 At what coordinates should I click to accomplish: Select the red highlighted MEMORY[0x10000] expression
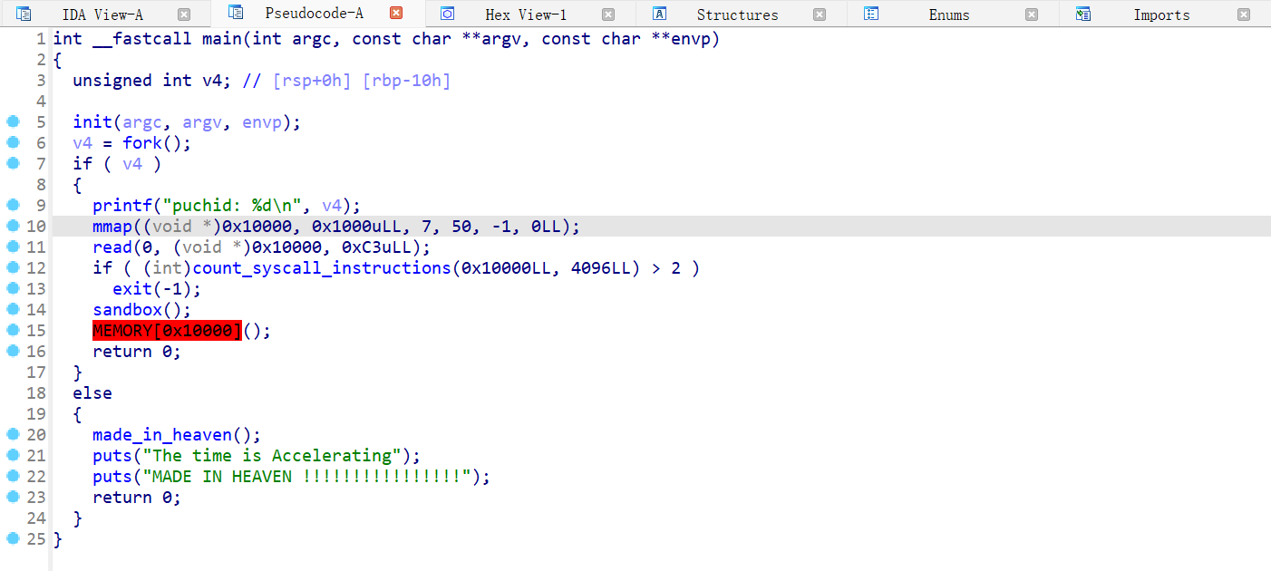167,331
